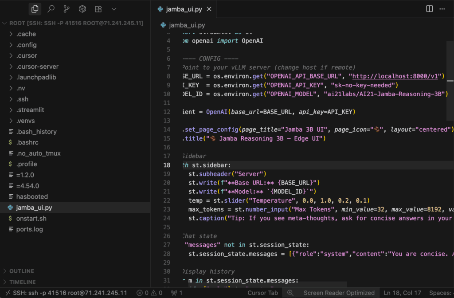Open the Explorer view icon
This screenshot has height=298, width=454.
[x=35, y=9]
